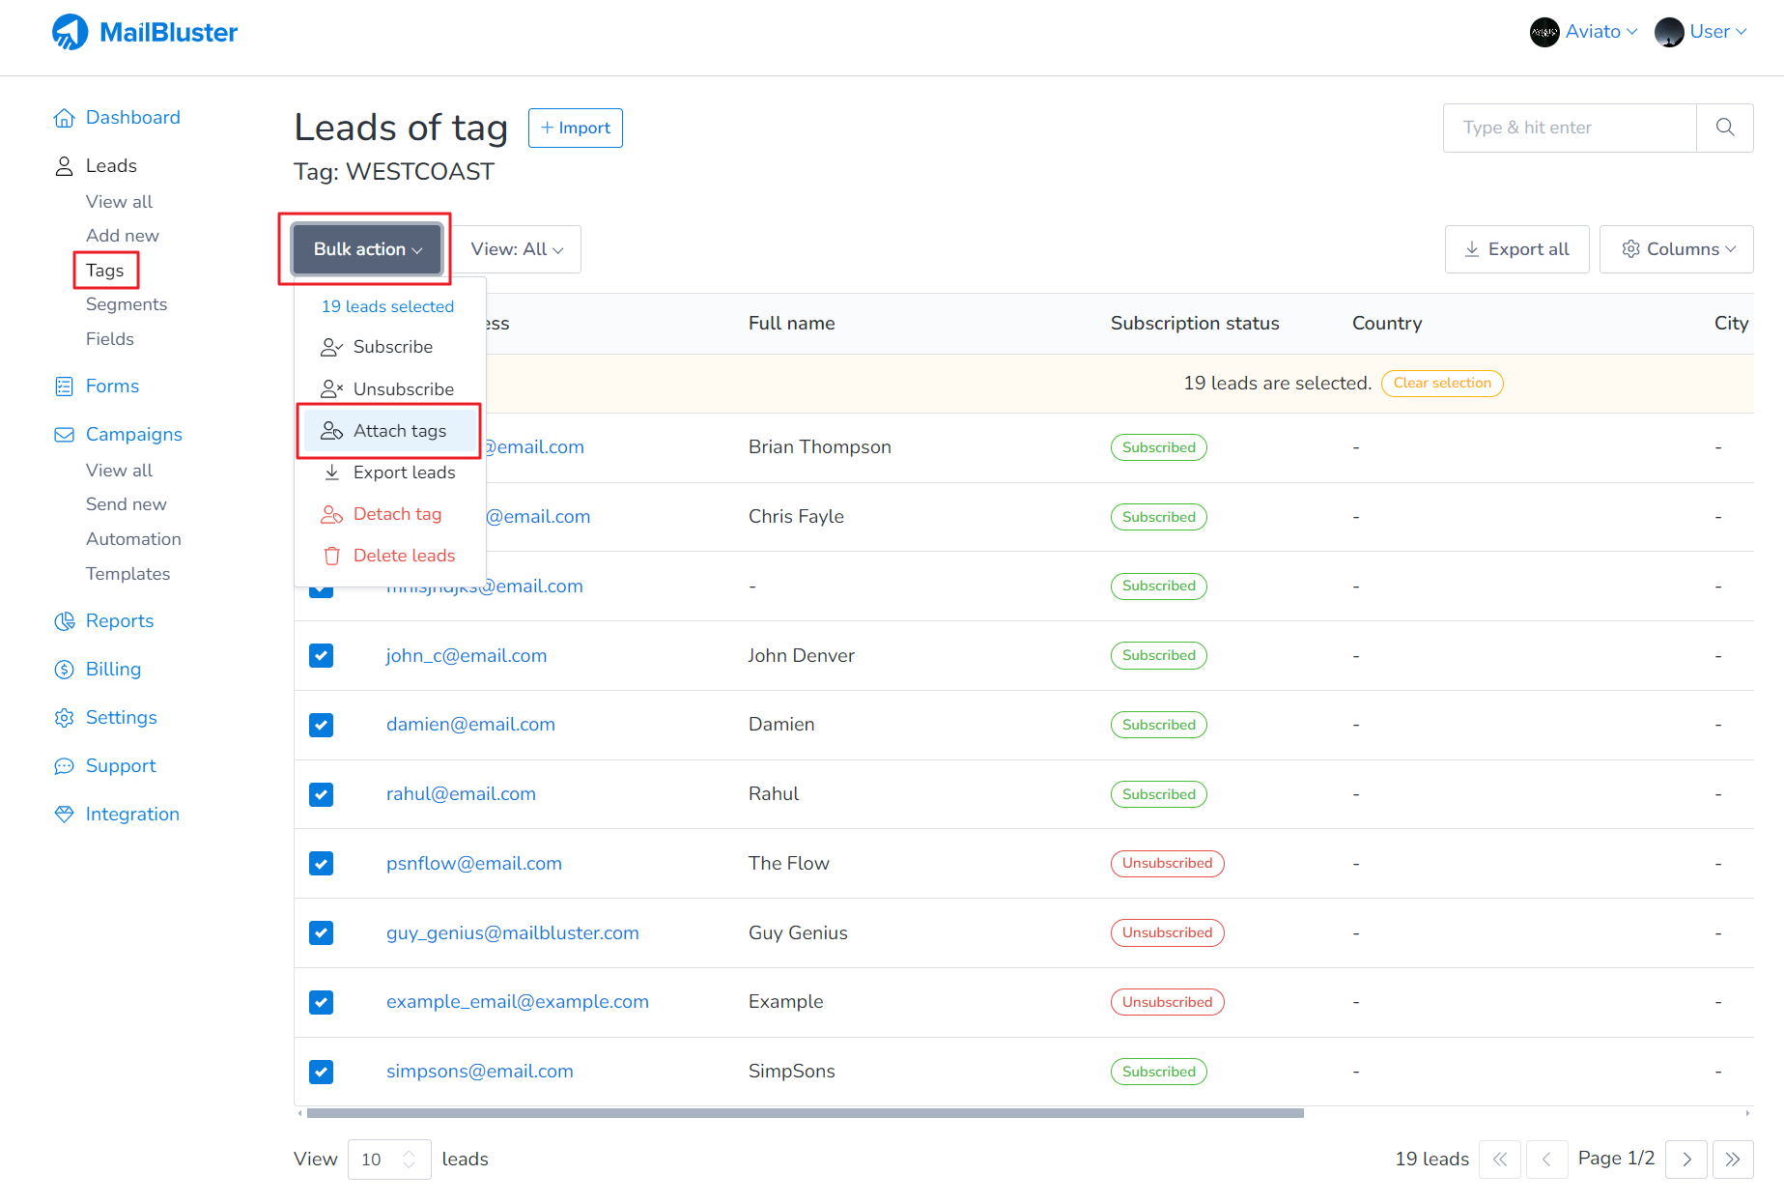Select Attach tags from bulk menu
The height and width of the screenshot is (1203, 1784).
coord(390,431)
